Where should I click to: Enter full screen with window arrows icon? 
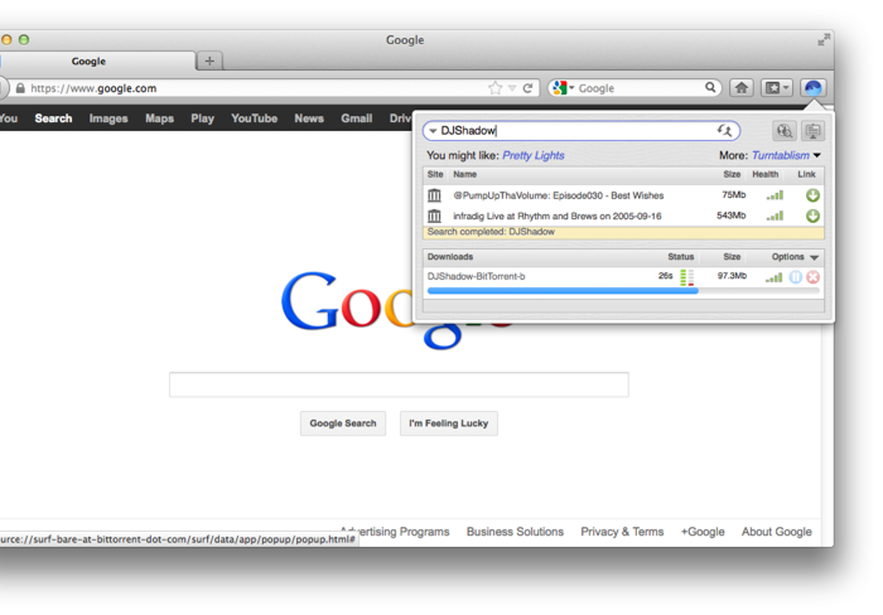point(824,40)
